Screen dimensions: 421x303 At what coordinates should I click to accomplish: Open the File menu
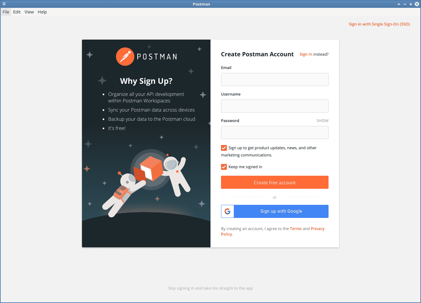coord(6,12)
